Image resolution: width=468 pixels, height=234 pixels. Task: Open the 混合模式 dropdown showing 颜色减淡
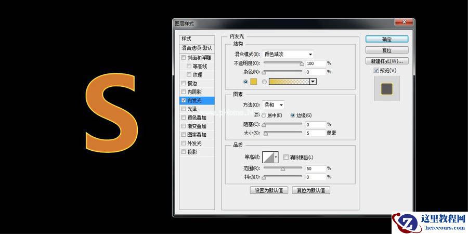(x=288, y=54)
